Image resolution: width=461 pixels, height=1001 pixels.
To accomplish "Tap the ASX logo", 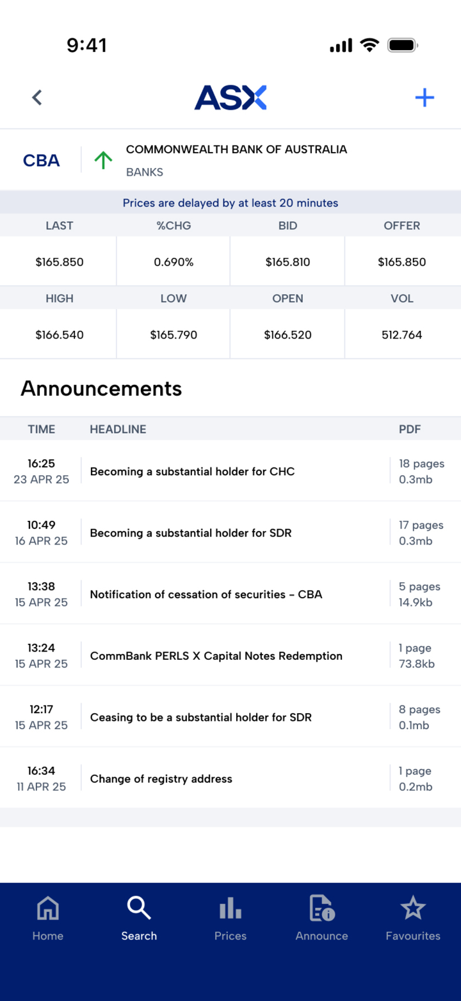I will point(230,97).
